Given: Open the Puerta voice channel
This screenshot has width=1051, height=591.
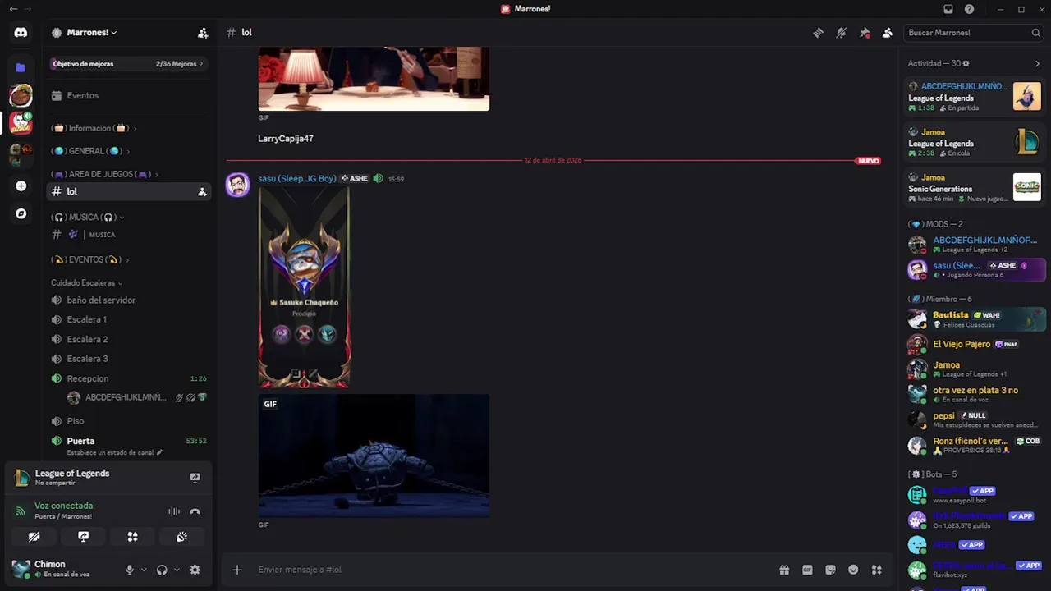Looking at the screenshot, I should pyautogui.click(x=127, y=441).
